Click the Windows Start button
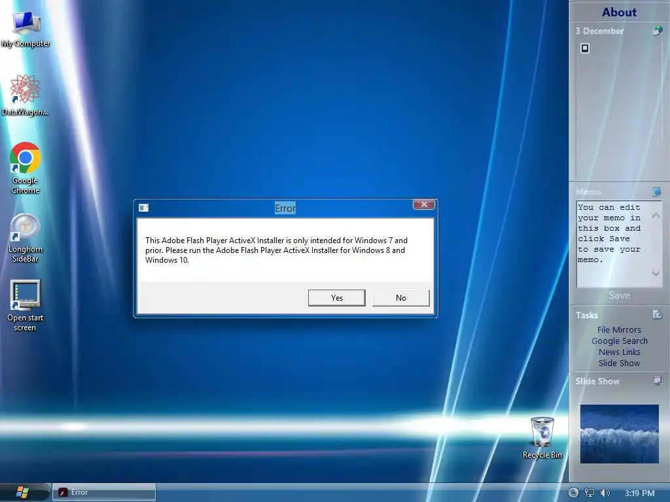The image size is (670, 502). pyautogui.click(x=22, y=492)
